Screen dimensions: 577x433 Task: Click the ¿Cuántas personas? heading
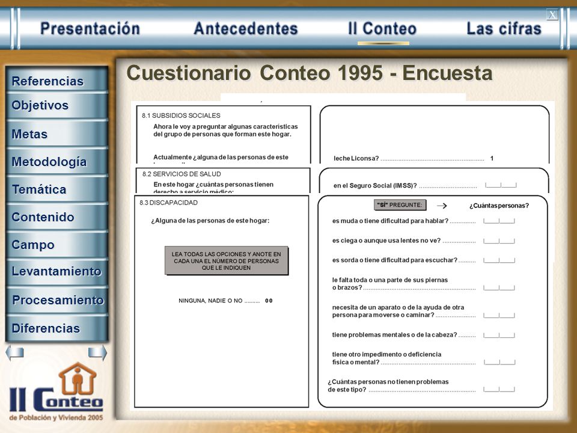click(499, 206)
